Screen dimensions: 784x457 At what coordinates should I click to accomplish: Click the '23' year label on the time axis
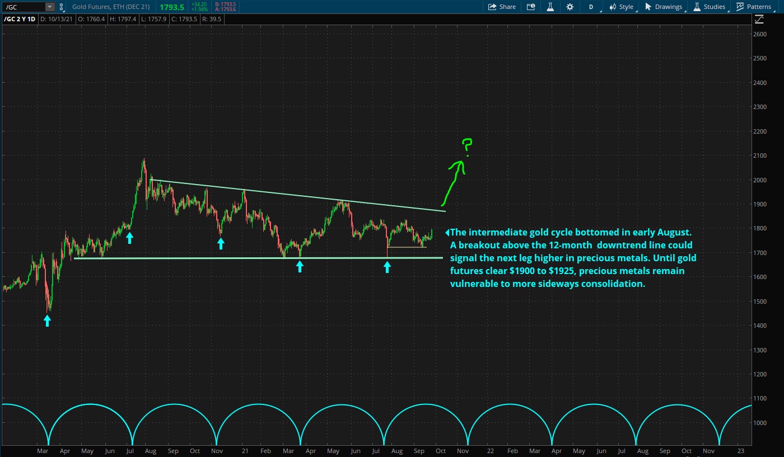[x=741, y=451]
